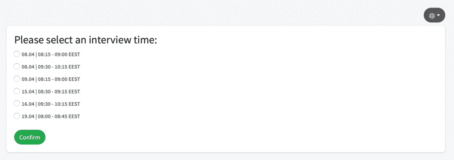
Task: Click the "19.04 | 08:00 - 08:45 EEST" label text
Action: 51,116
